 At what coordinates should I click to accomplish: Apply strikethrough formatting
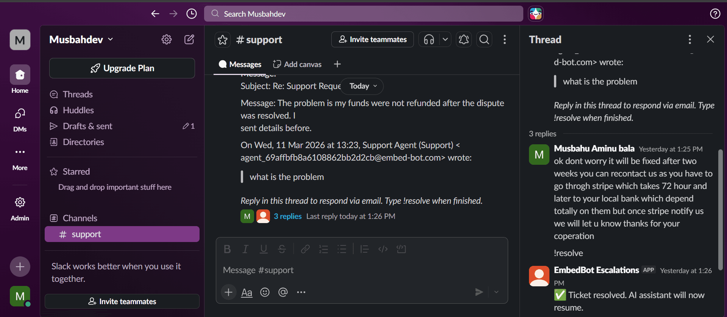point(282,249)
